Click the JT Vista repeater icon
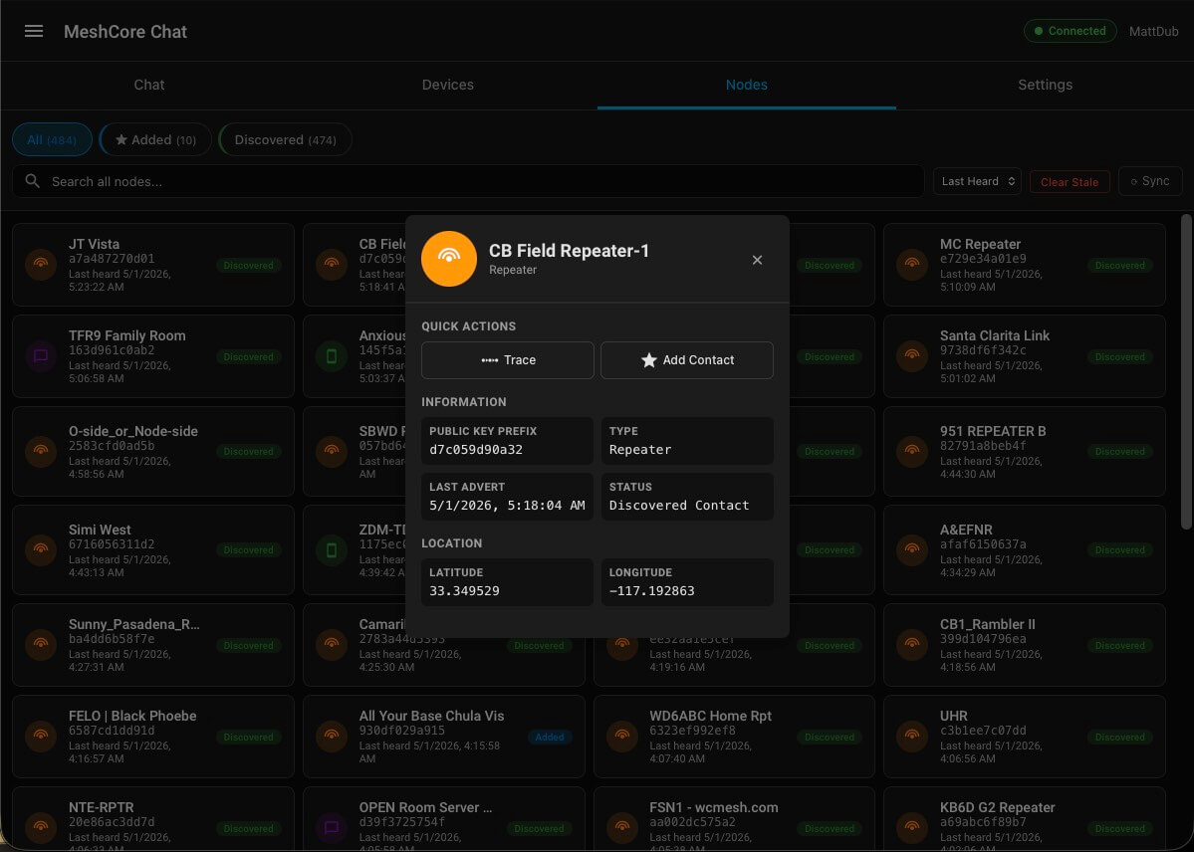1194x852 pixels. tap(41, 265)
